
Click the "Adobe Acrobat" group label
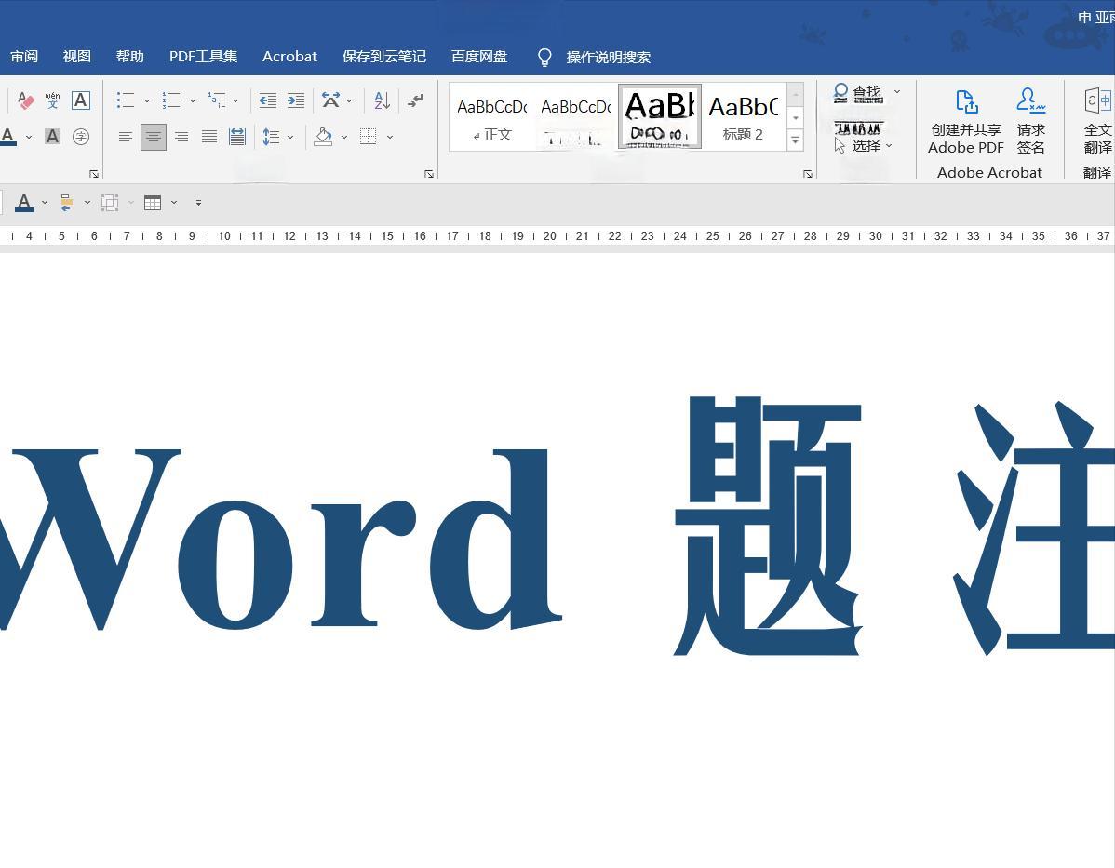[x=990, y=173]
